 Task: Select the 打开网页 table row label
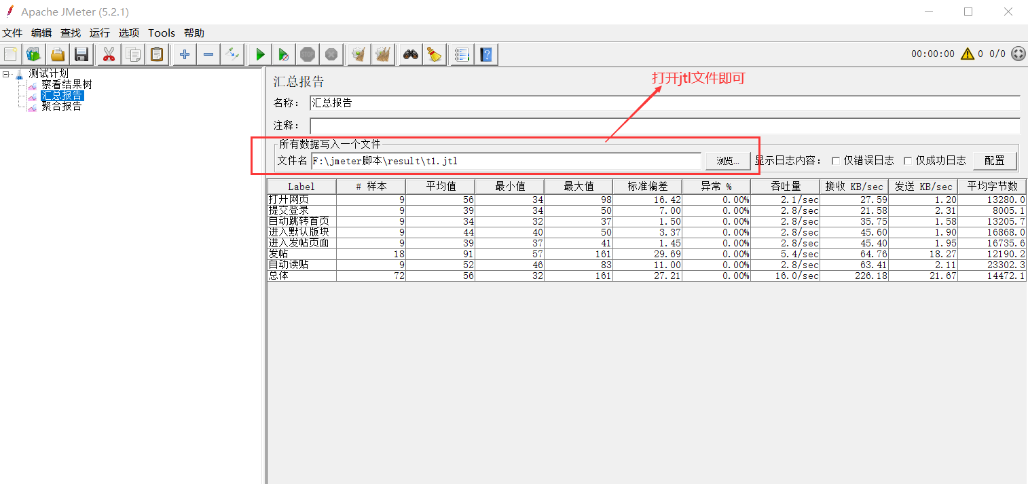pos(289,200)
